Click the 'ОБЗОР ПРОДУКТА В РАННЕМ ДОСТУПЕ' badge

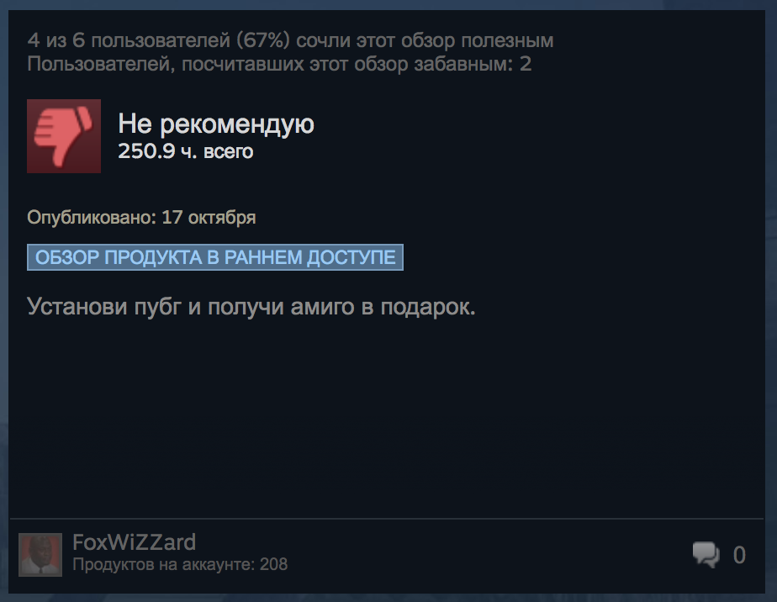click(215, 257)
